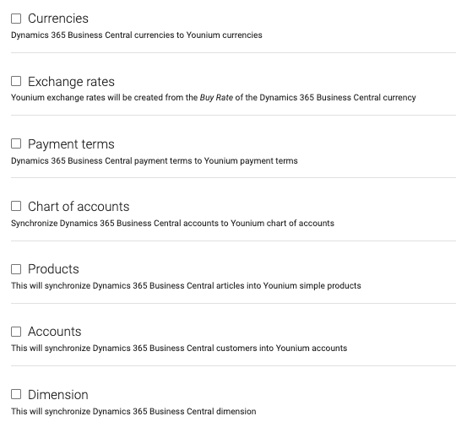This screenshot has width=456, height=427.
Task: Enable the Currencies checkbox
Action: 16,19
